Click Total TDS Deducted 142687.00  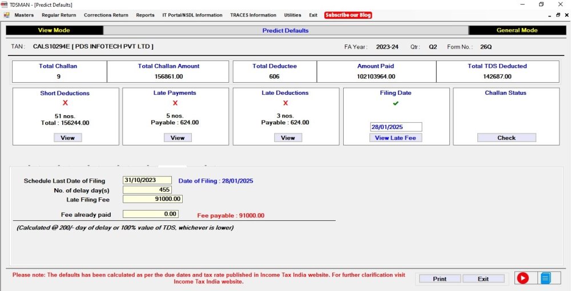coord(497,76)
